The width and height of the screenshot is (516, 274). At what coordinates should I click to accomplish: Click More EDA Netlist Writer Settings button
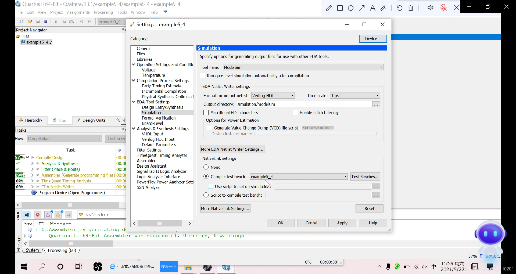(232, 149)
